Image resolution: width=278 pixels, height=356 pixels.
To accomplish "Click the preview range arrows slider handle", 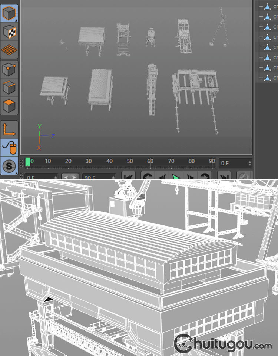I will point(70,177).
